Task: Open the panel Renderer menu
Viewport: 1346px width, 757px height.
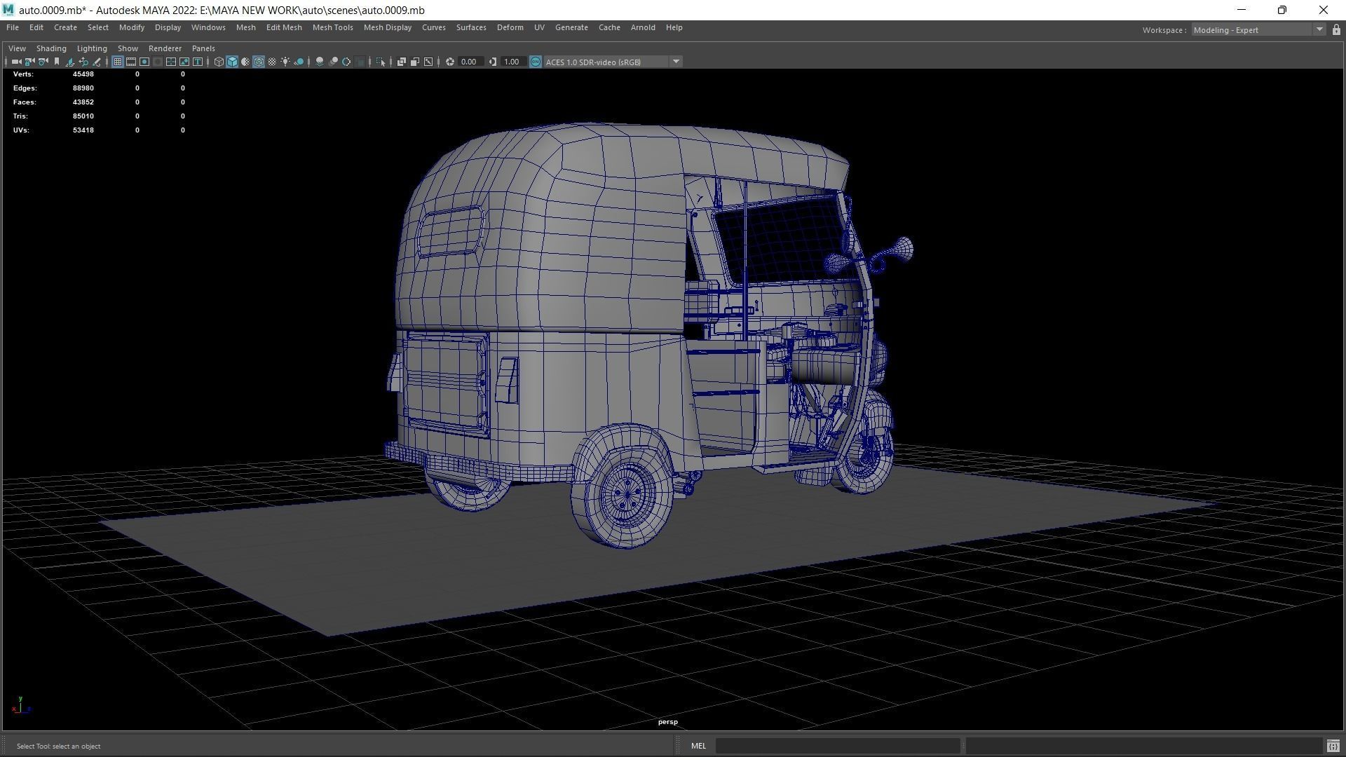Action: click(x=165, y=48)
